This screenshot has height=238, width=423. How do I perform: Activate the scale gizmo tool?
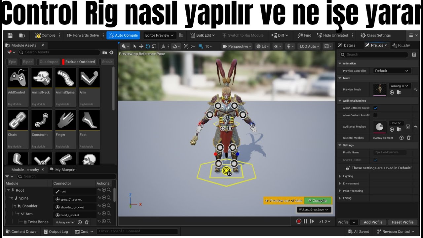pyautogui.click(x=154, y=47)
